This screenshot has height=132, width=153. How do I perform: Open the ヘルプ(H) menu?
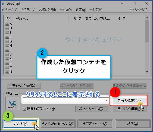(96, 10)
